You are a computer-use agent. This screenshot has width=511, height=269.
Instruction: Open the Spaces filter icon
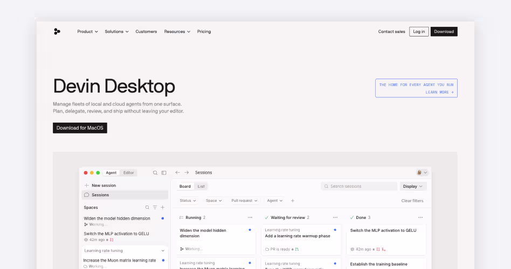155,207
